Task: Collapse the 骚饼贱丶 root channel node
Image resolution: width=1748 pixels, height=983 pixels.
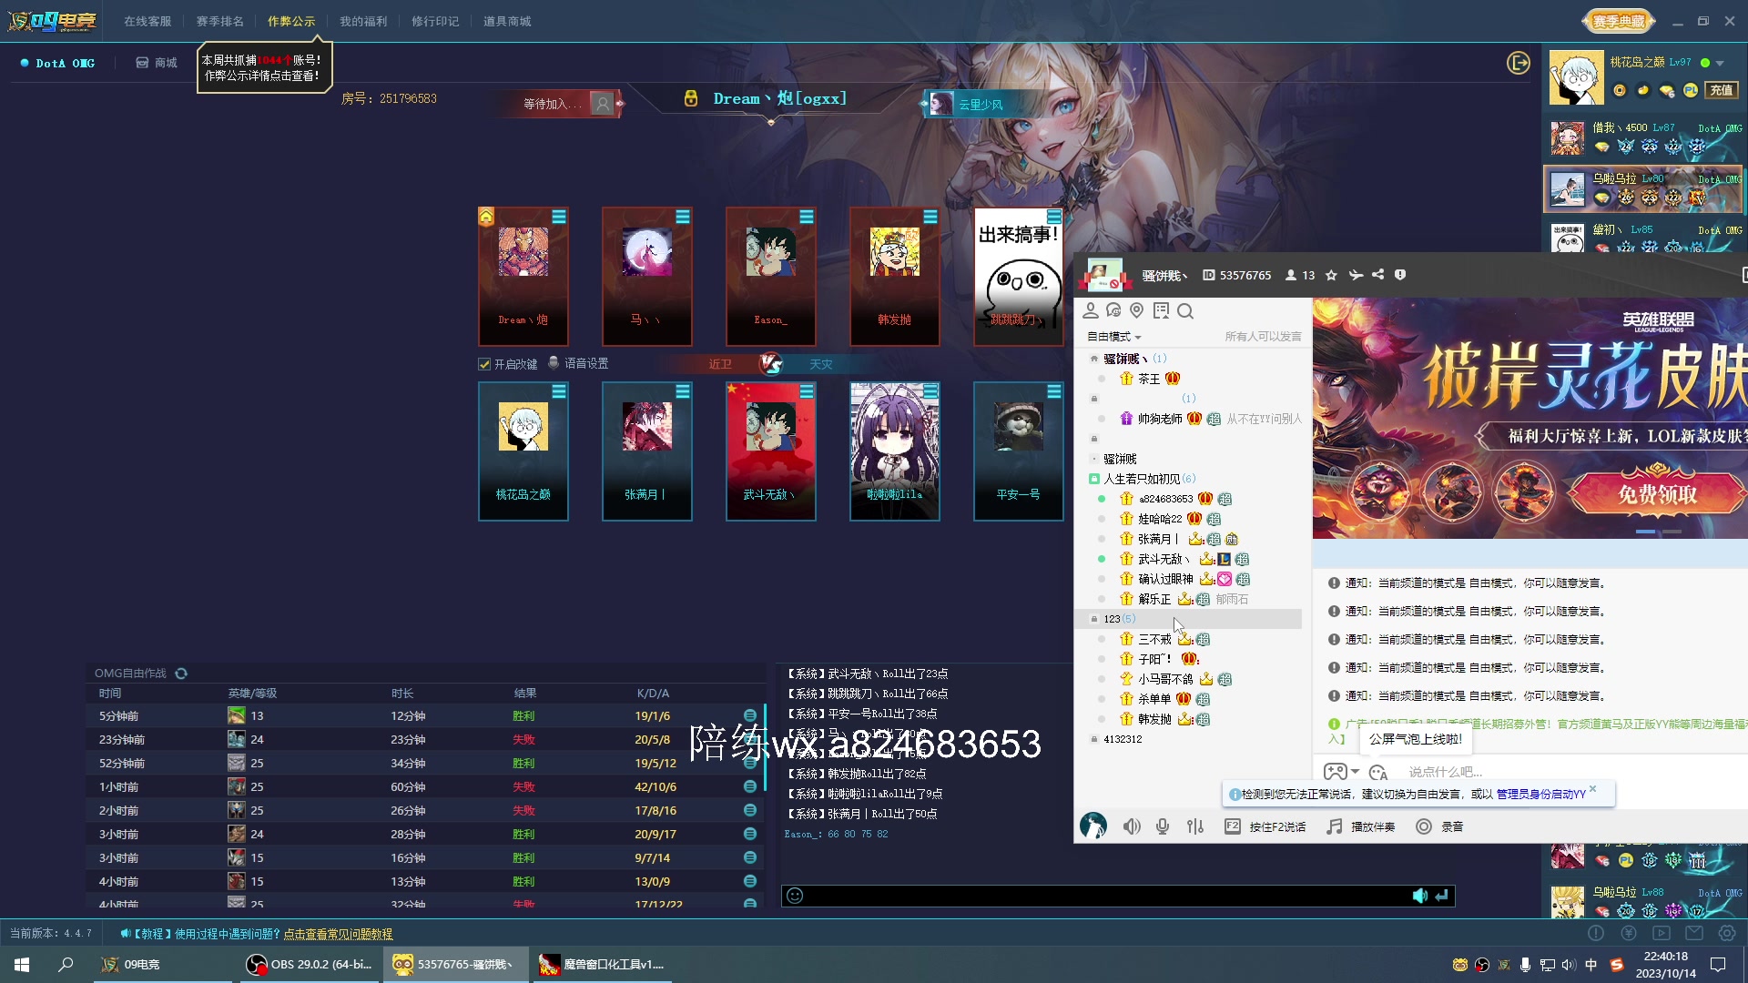Action: click(1094, 359)
